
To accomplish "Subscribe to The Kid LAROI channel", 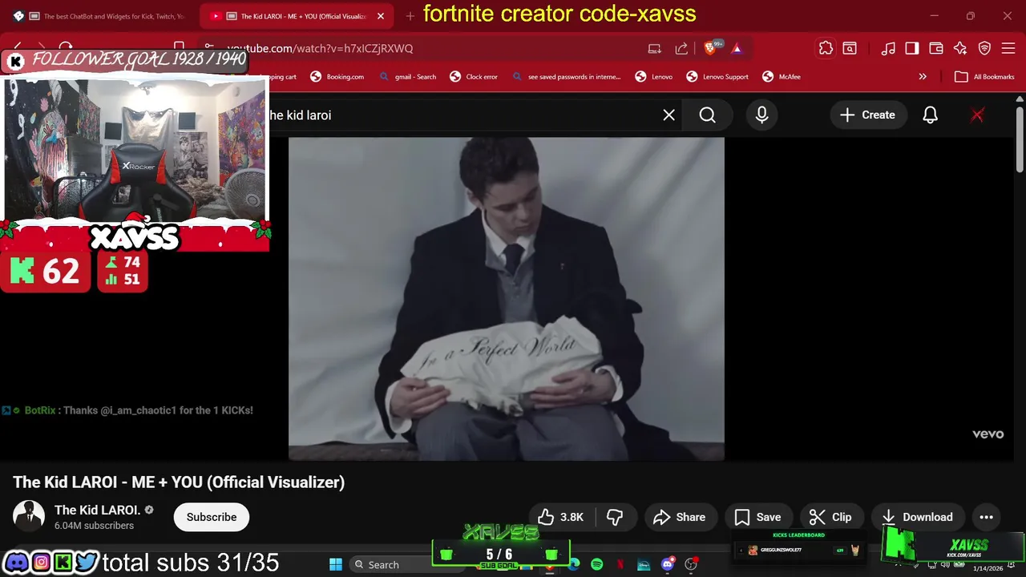I will [212, 517].
